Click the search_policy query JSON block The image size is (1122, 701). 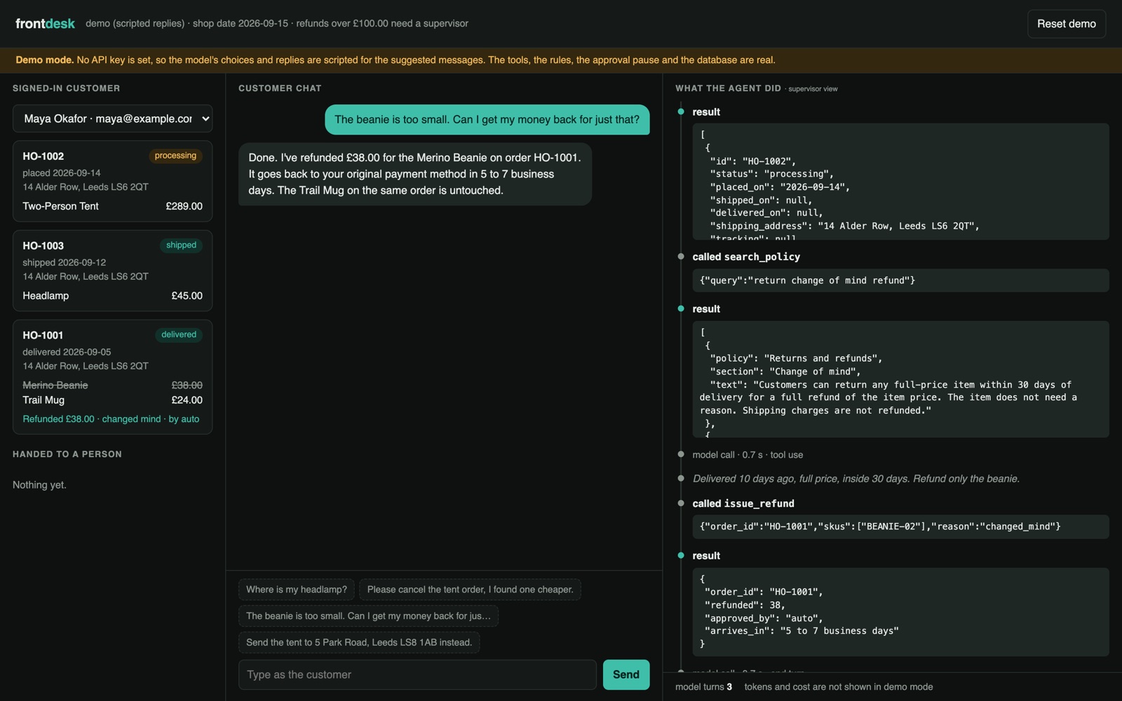click(x=900, y=280)
